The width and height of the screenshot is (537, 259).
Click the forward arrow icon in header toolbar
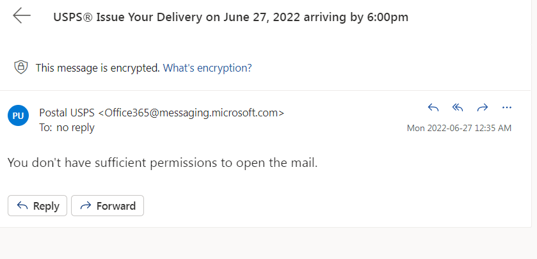click(x=482, y=108)
